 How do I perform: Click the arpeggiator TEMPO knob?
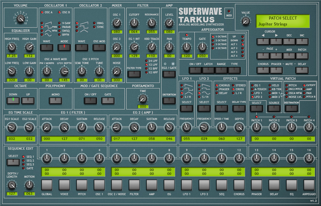click(x=186, y=47)
